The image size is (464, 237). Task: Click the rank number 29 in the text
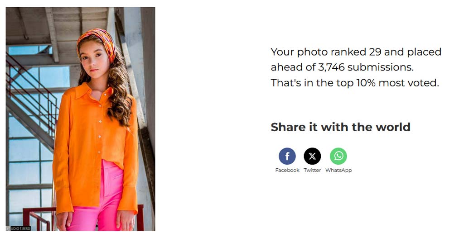tap(375, 52)
